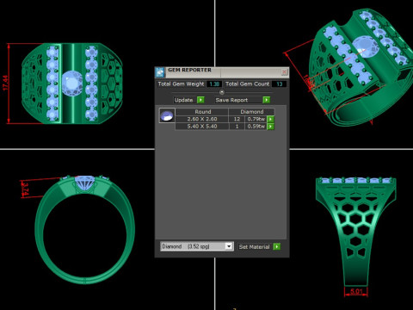Click the Round column header
The image size is (413, 310).
pos(202,112)
